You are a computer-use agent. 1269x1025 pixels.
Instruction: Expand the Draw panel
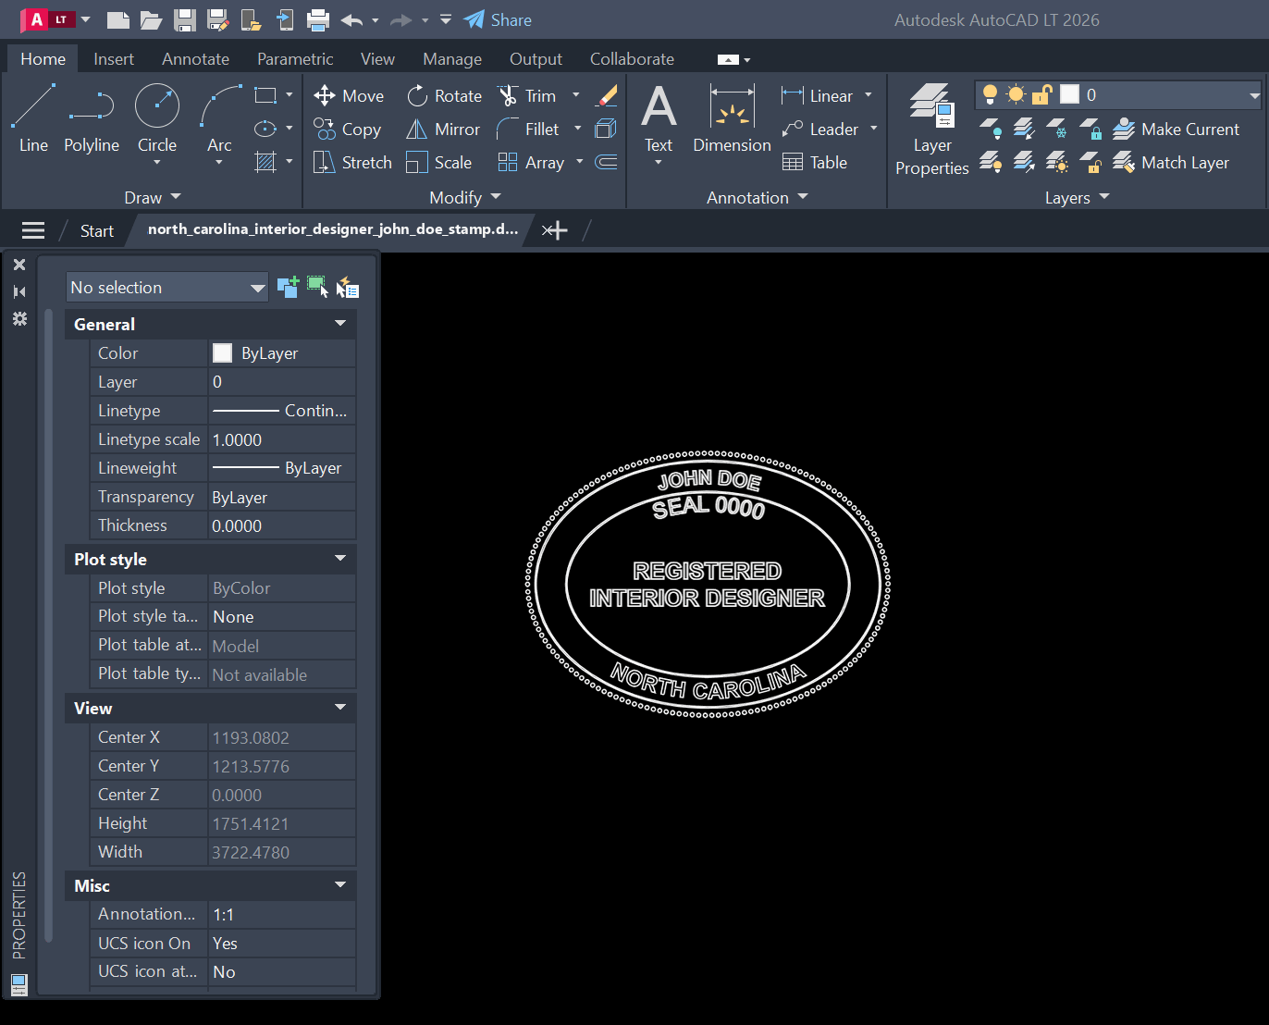[153, 197]
